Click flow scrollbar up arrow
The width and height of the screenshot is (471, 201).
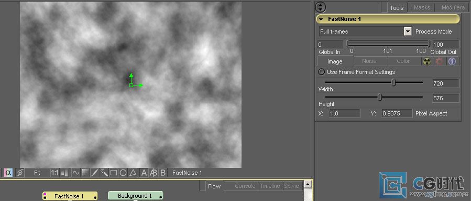(x=308, y=184)
